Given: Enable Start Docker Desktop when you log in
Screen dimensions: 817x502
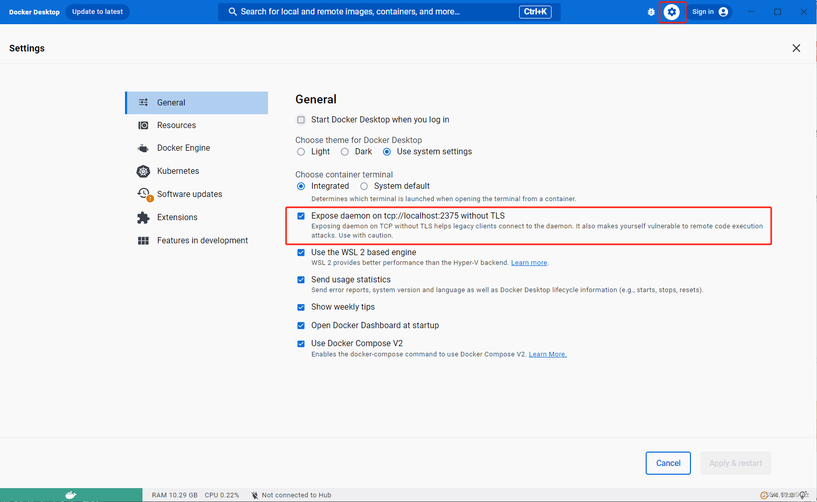Looking at the screenshot, I should (x=301, y=120).
